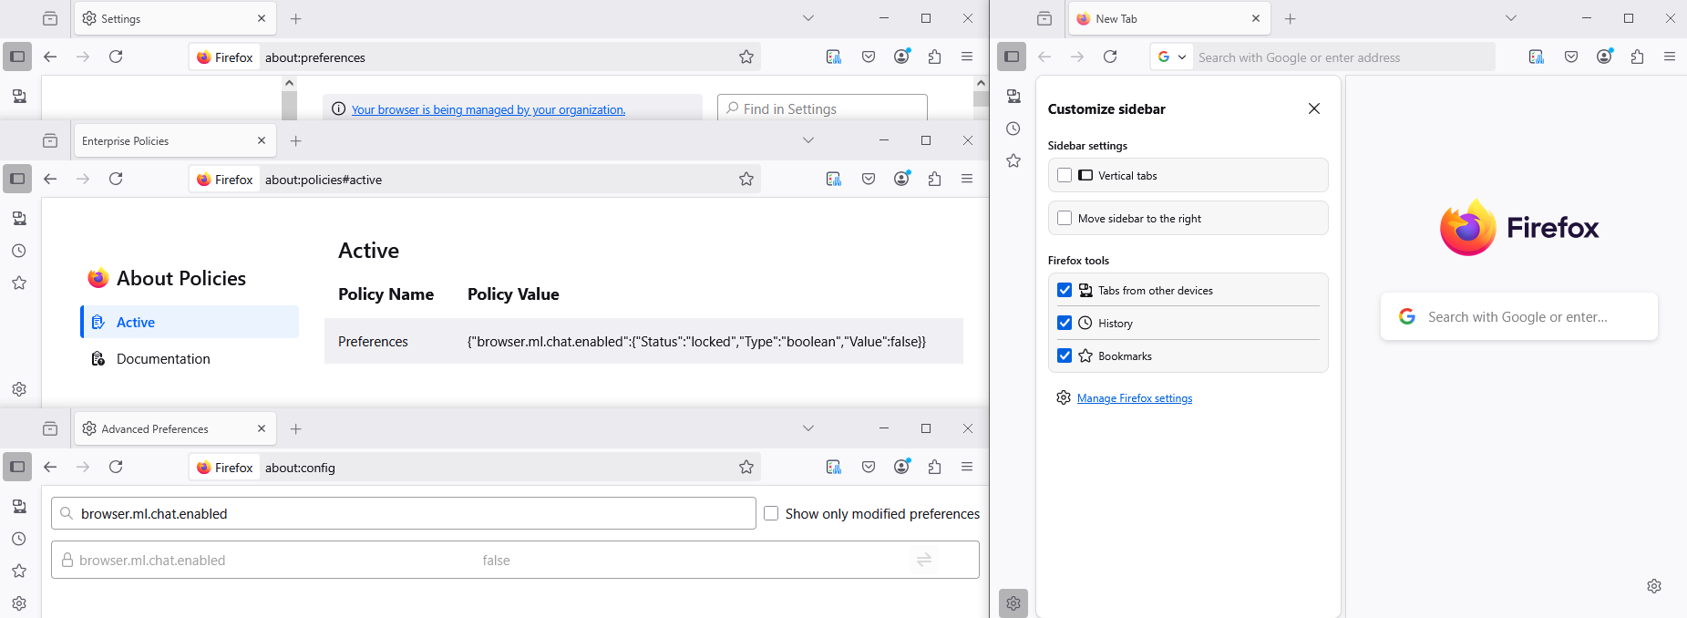This screenshot has width=1687, height=618.
Task: Open Pocket in the about:config window
Action: tap(869, 467)
